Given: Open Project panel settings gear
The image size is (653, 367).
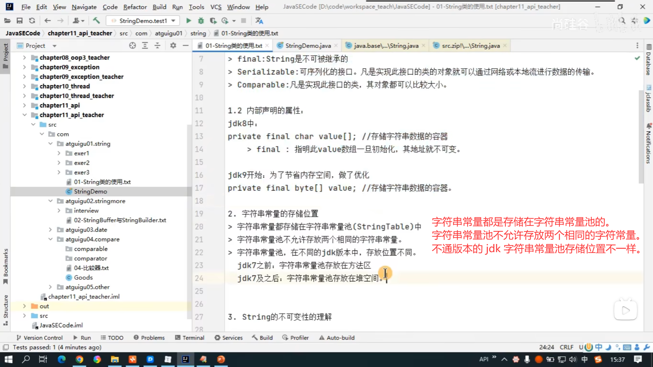Looking at the screenshot, I should click(173, 46).
